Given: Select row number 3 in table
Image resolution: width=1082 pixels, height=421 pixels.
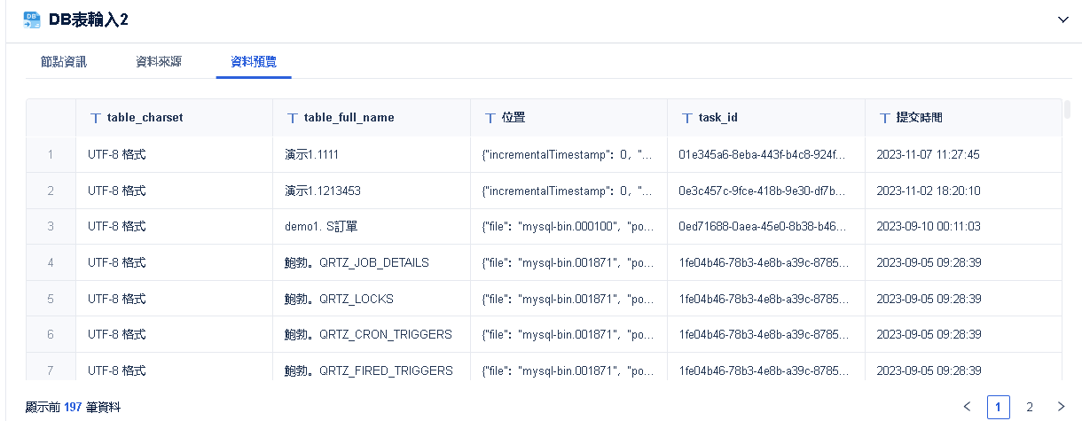Looking at the screenshot, I should [51, 226].
